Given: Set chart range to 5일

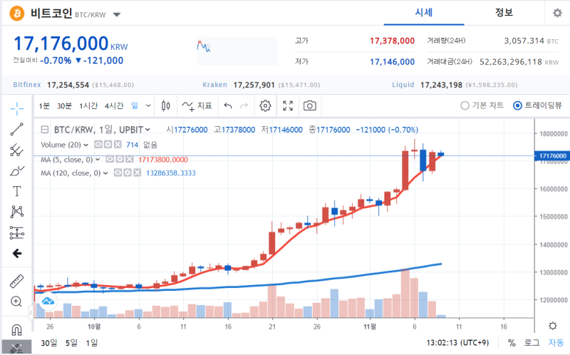Looking at the screenshot, I should [x=71, y=343].
